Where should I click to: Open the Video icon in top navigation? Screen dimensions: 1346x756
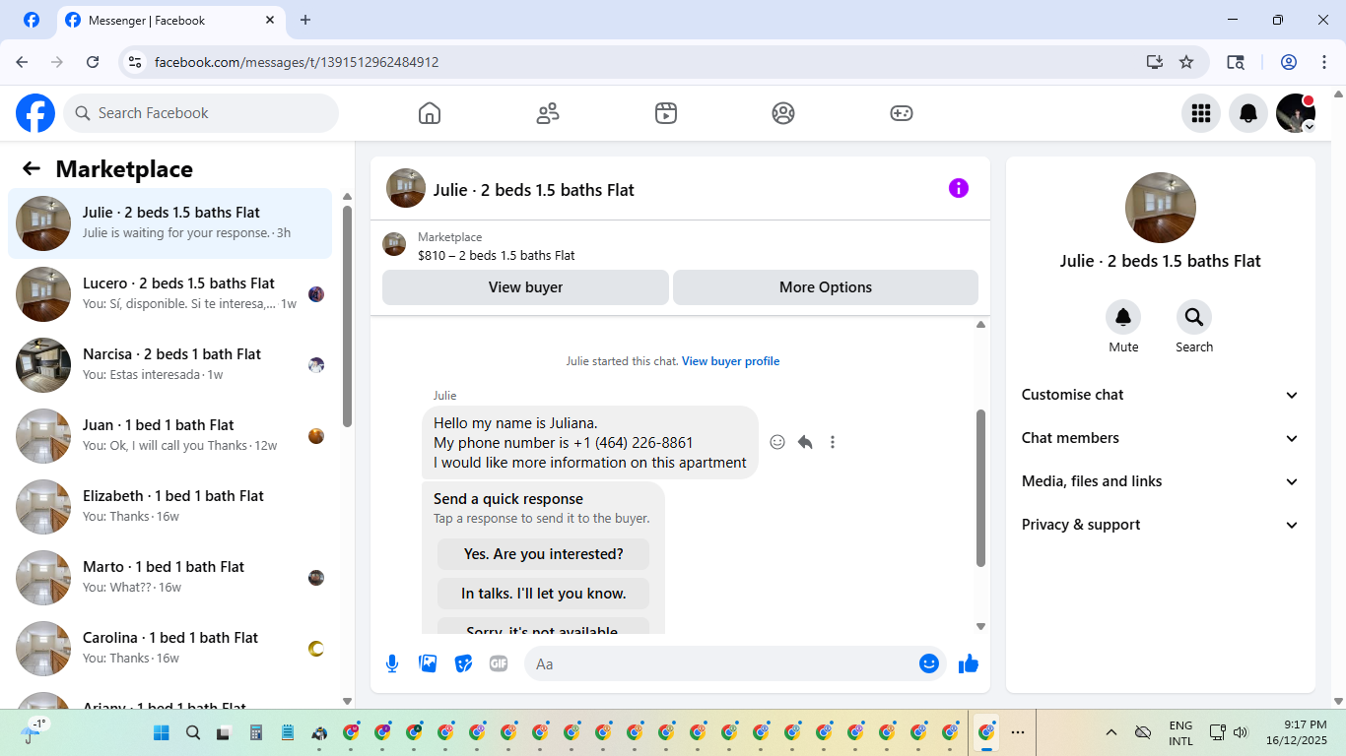[x=666, y=113]
